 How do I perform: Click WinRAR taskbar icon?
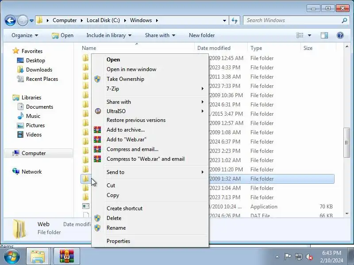pyautogui.click(x=67, y=256)
